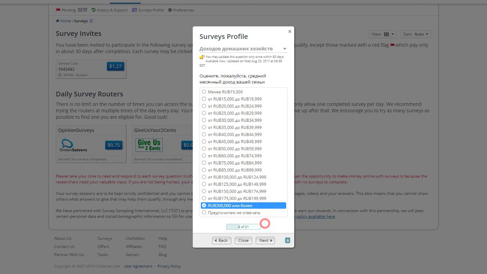The image size is (487, 274).
Task: Select от RUB50,000 до RUB59,999
Action: pos(243,149)
